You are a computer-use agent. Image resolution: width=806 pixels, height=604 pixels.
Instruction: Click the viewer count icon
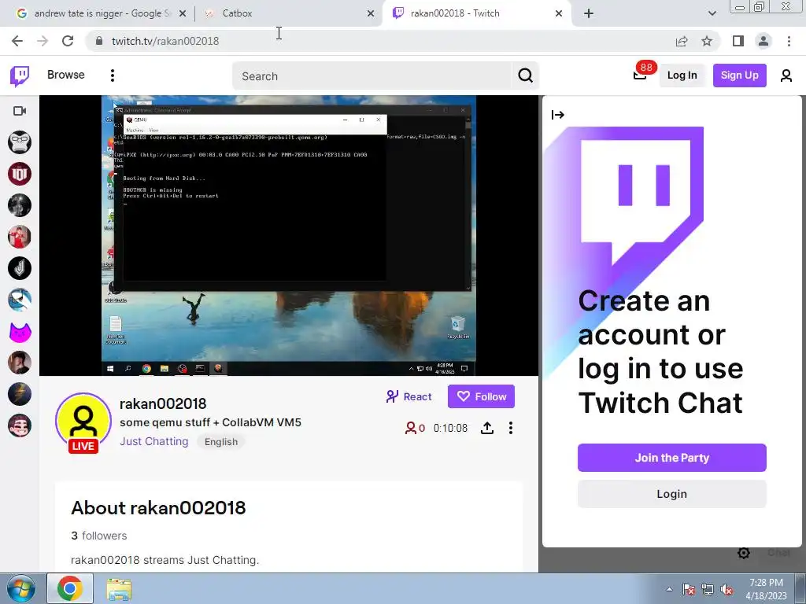pos(411,428)
